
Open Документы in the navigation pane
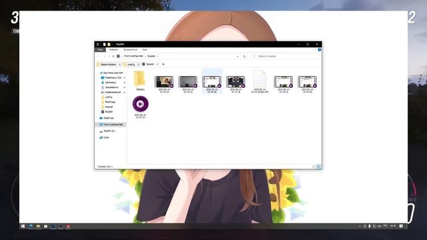pyautogui.click(x=110, y=87)
